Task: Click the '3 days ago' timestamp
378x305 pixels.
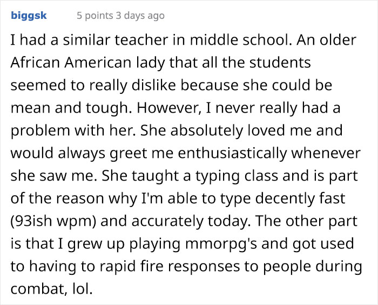Action: [140, 16]
